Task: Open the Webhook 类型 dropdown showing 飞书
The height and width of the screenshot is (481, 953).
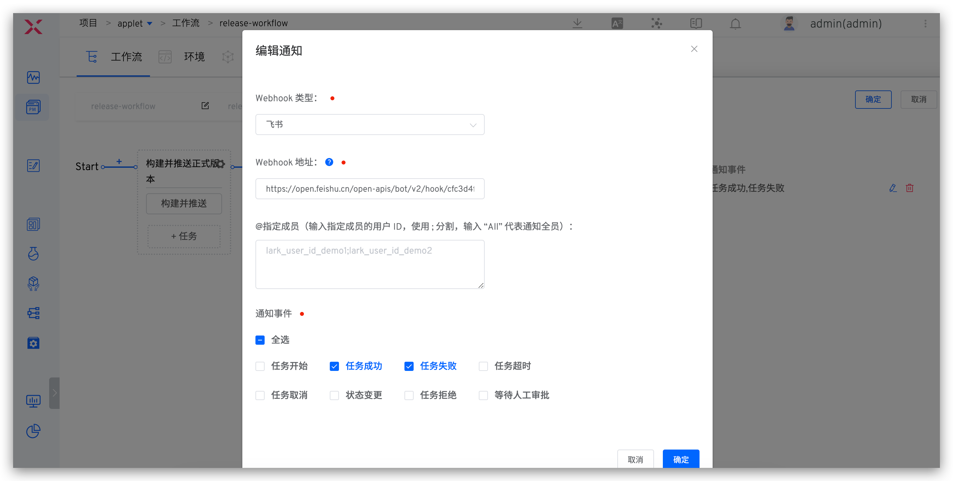Action: (x=370, y=124)
